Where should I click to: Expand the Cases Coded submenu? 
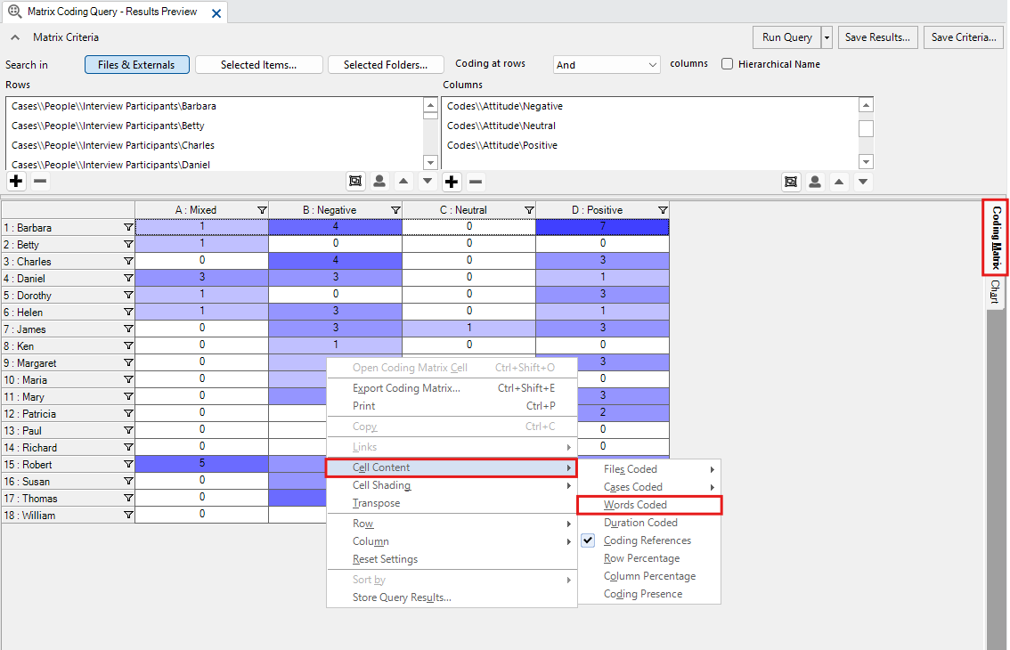649,487
